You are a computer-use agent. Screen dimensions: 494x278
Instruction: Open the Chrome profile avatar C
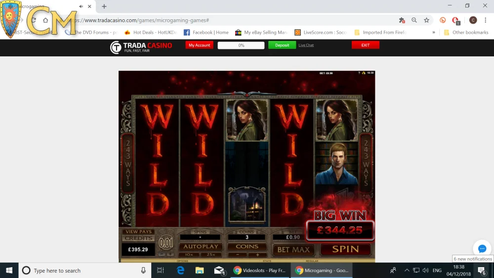tap(473, 20)
